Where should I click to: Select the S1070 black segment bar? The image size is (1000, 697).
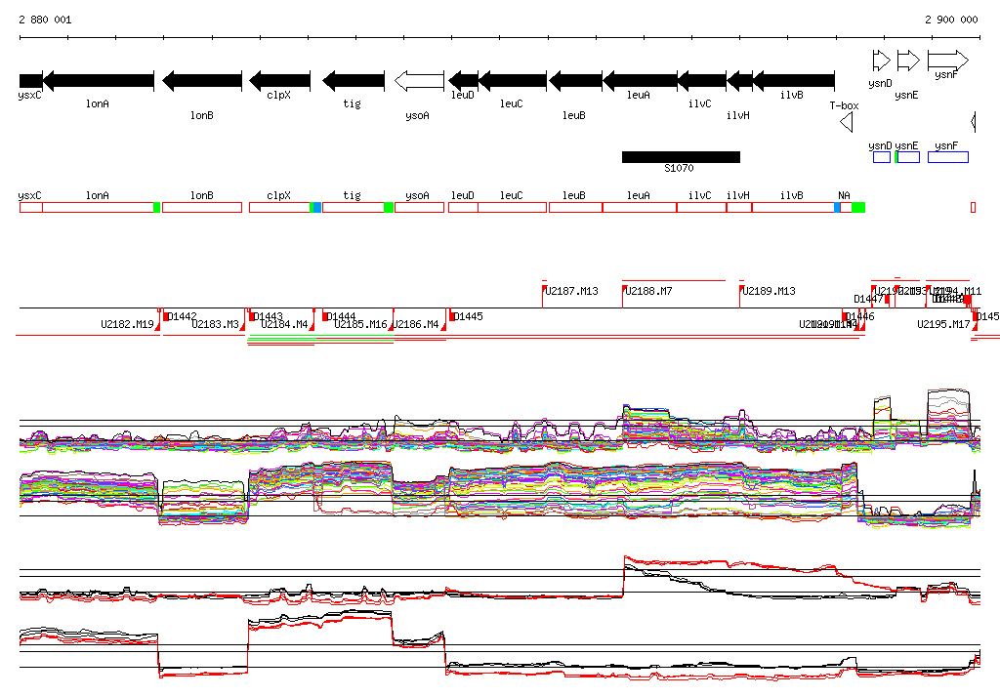[x=681, y=157]
